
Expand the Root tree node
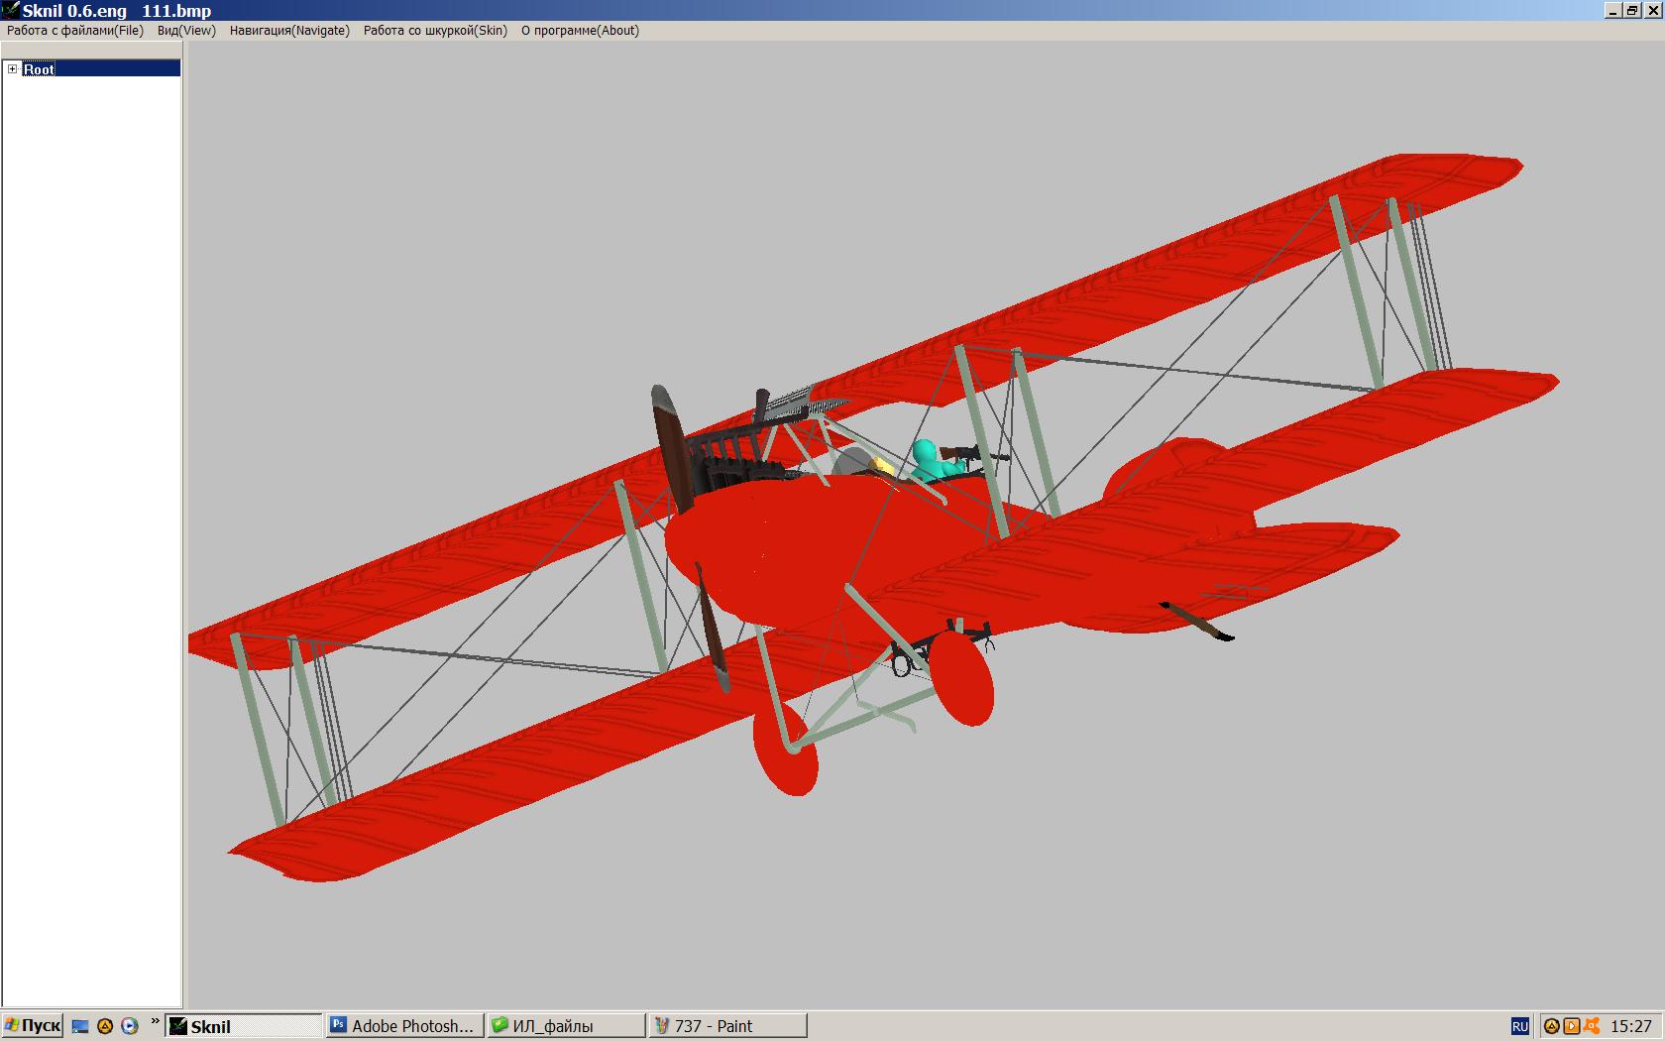pos(12,68)
